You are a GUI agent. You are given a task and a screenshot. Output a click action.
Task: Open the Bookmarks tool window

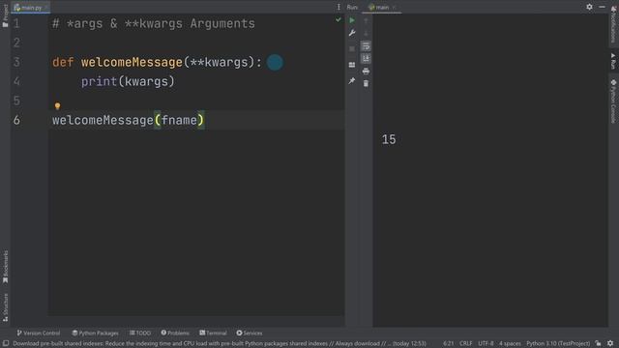[5, 267]
